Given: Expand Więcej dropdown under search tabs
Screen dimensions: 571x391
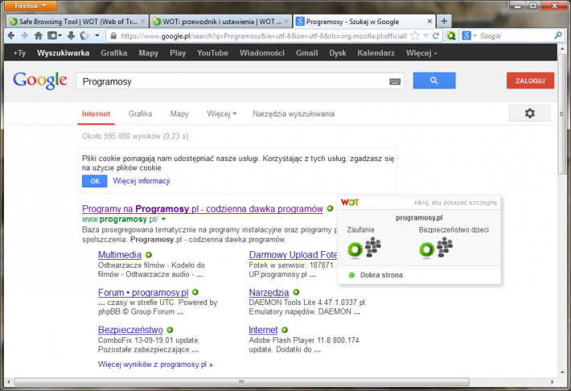Looking at the screenshot, I should 222,113.
